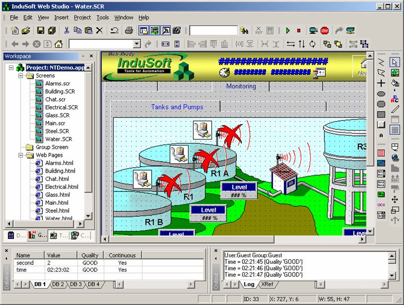Image resolution: width=404 pixels, height=305 pixels.
Task: Select the ABC text tool
Action: [395, 99]
